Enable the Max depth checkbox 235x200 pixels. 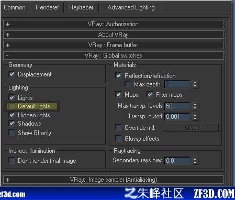coord(128,84)
